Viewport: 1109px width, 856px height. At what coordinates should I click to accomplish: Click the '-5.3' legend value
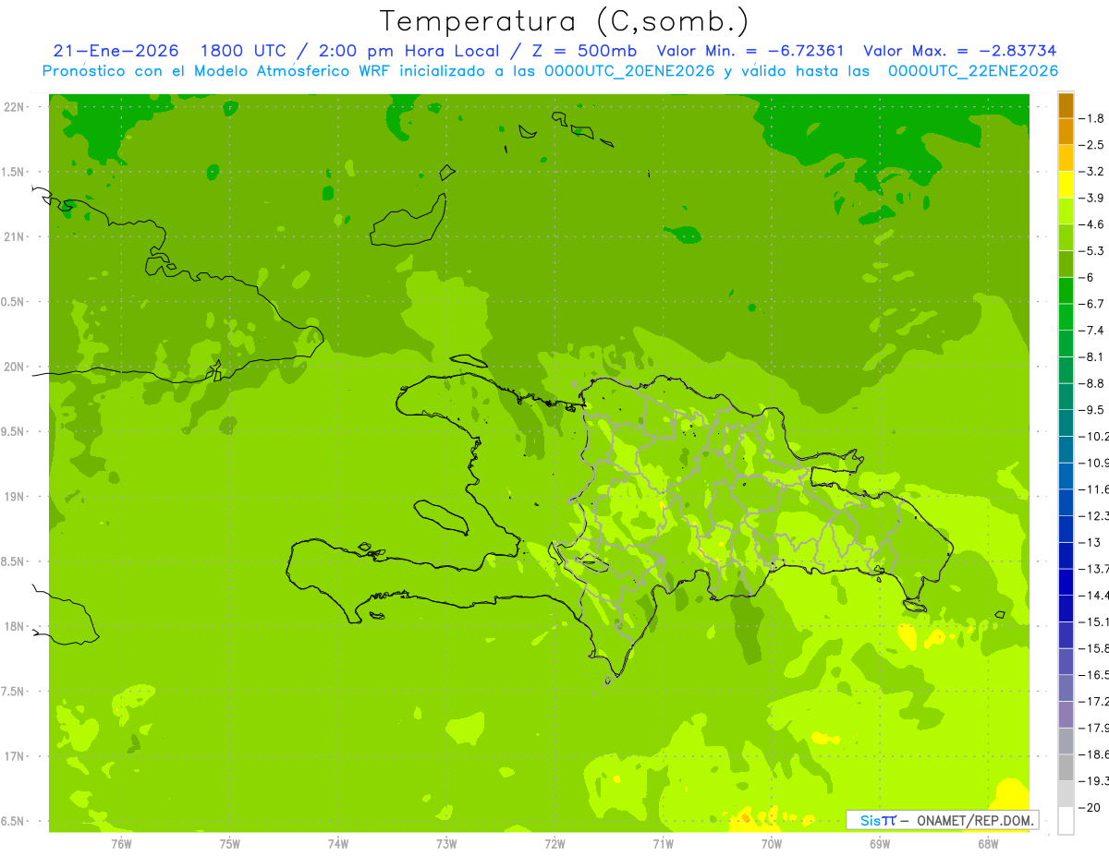(1092, 251)
